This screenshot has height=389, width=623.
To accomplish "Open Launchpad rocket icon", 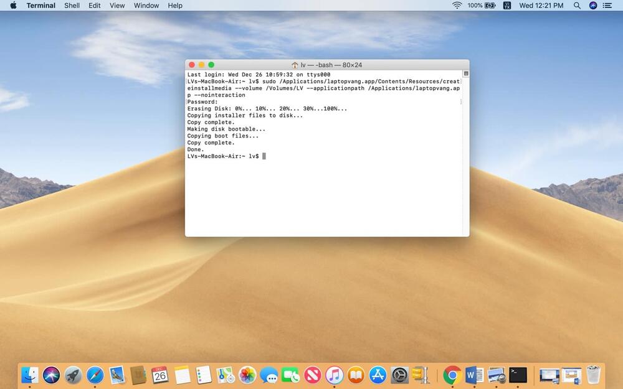I will (73, 375).
